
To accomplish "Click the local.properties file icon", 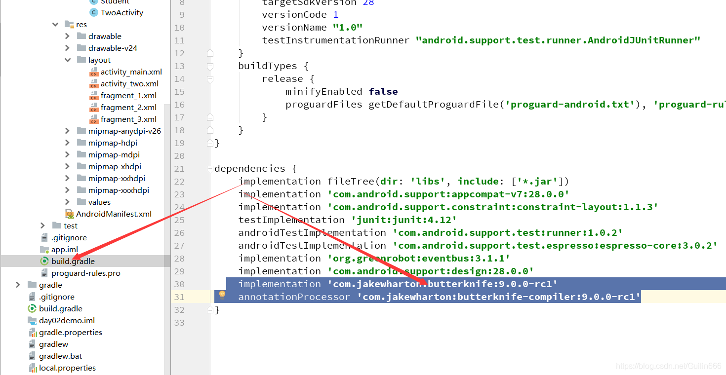I will click(32, 368).
